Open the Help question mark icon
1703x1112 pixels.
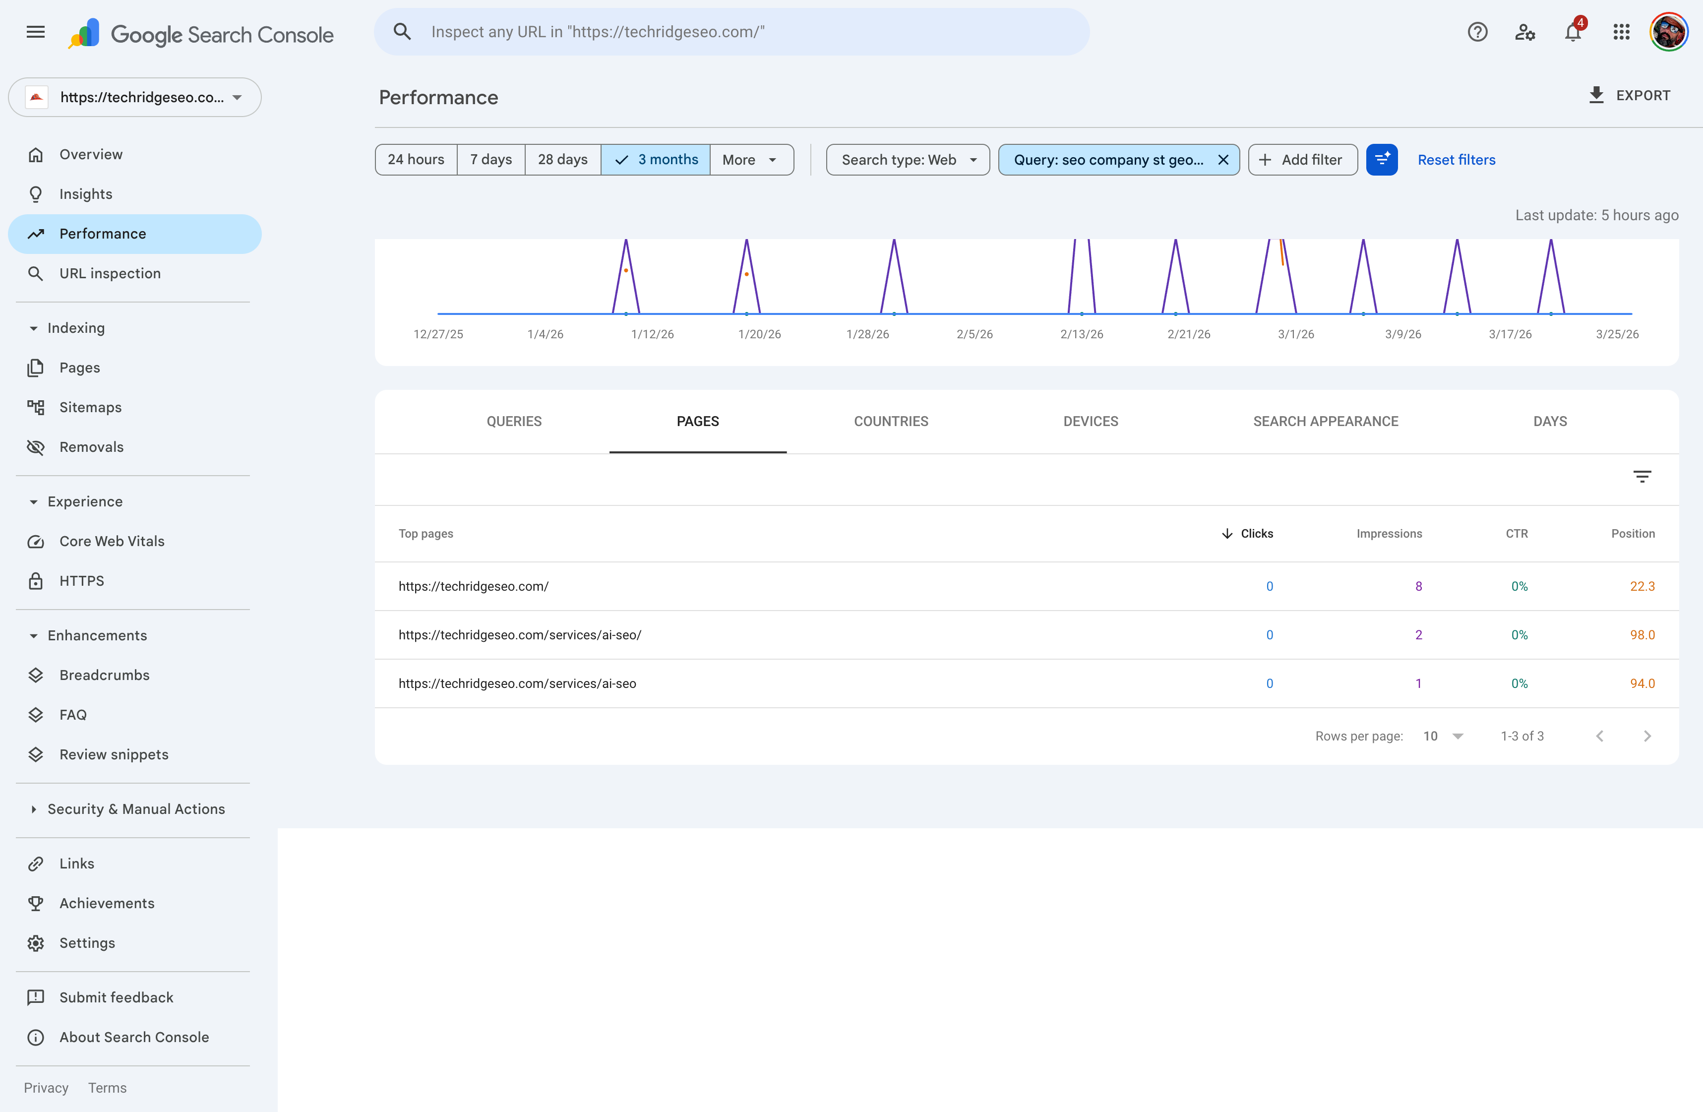[1477, 32]
